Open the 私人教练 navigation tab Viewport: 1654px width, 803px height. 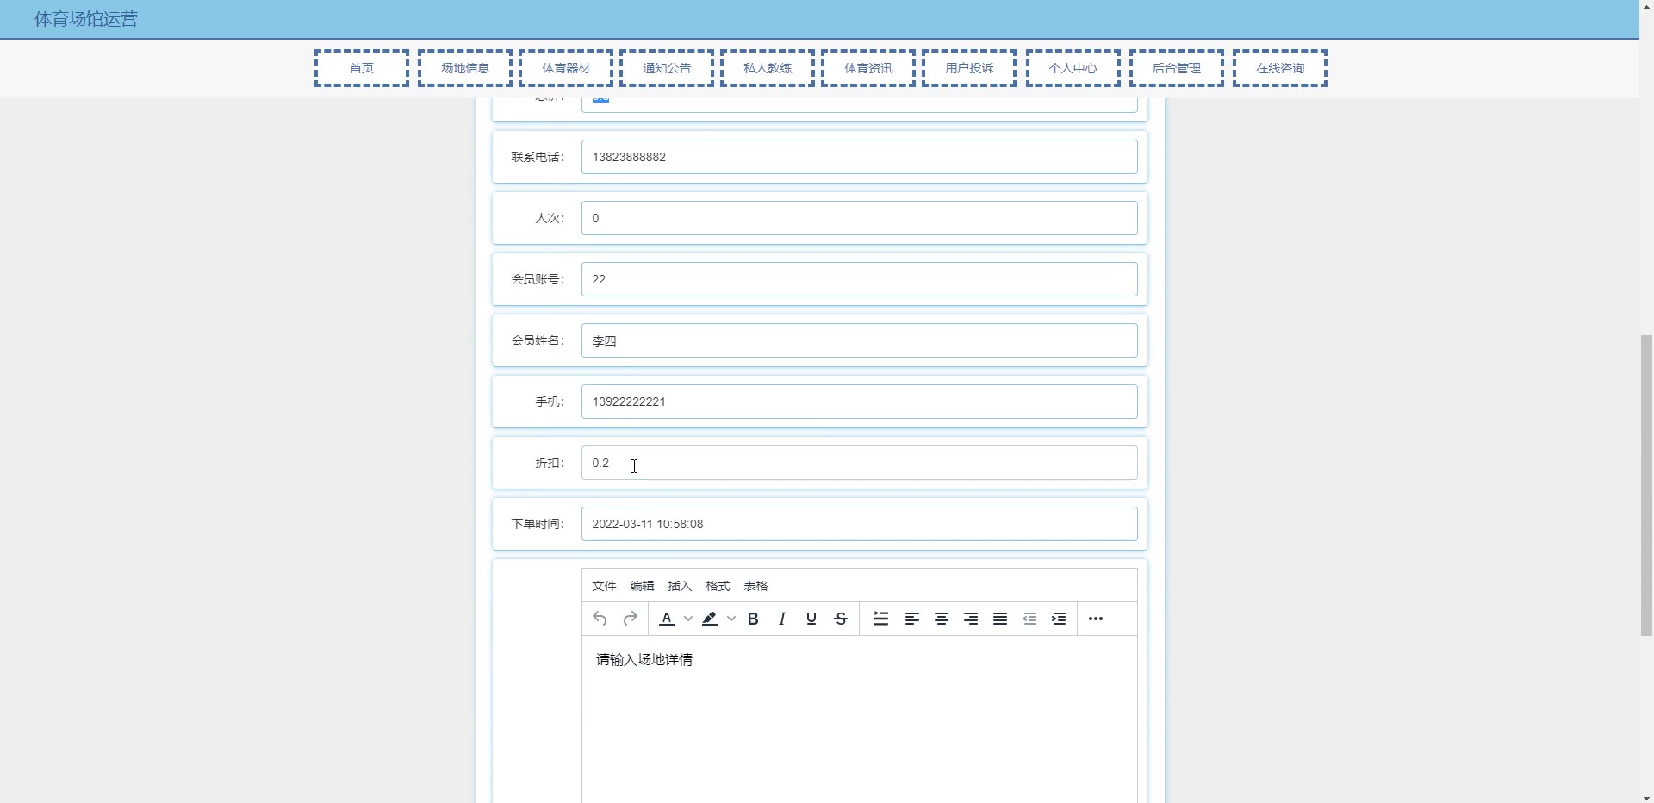pyautogui.click(x=768, y=68)
